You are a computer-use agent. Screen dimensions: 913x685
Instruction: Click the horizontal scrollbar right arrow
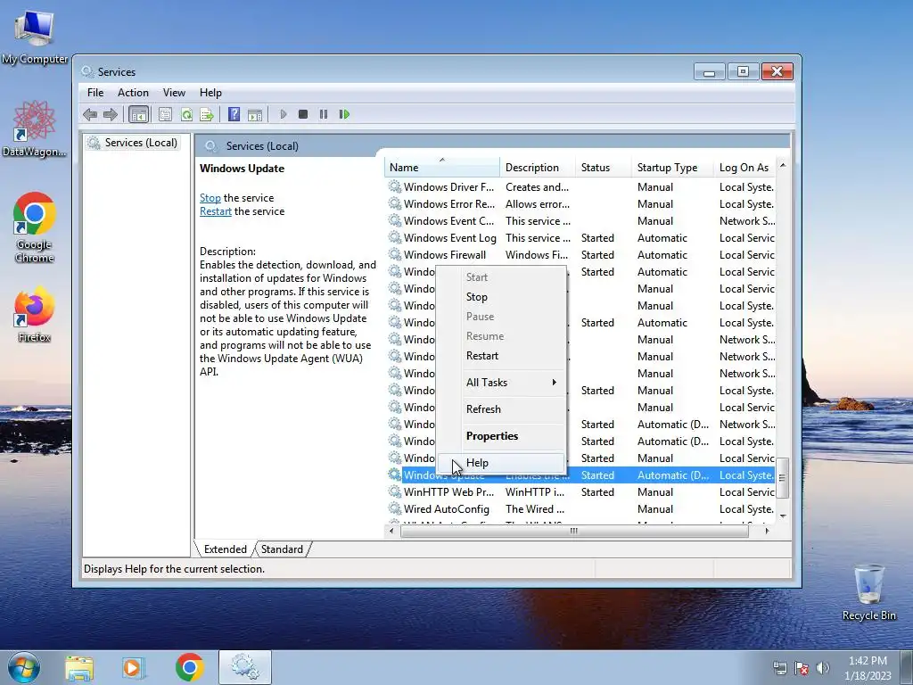tap(767, 531)
